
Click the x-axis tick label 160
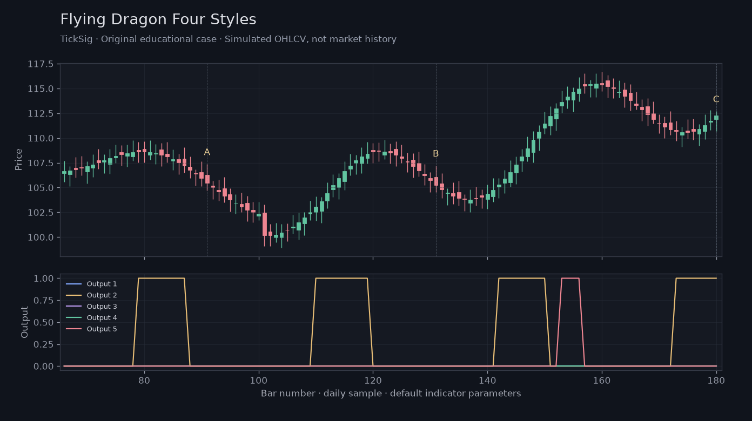[602, 379]
